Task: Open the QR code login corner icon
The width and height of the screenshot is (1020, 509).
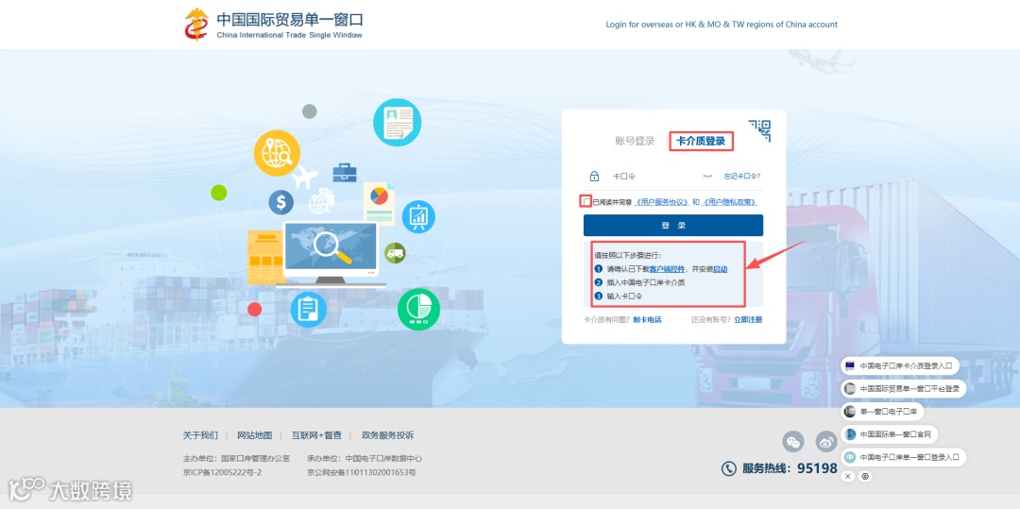Action: click(759, 130)
